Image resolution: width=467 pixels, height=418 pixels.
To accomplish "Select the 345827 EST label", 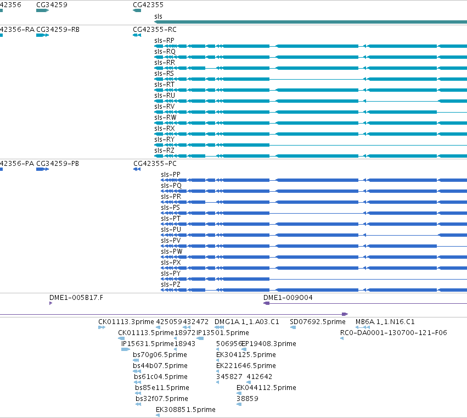I will tap(229, 377).
